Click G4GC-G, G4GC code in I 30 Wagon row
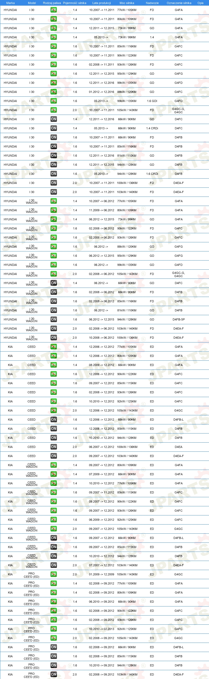The height and width of the screenshot is (679, 209). pos(179,274)
